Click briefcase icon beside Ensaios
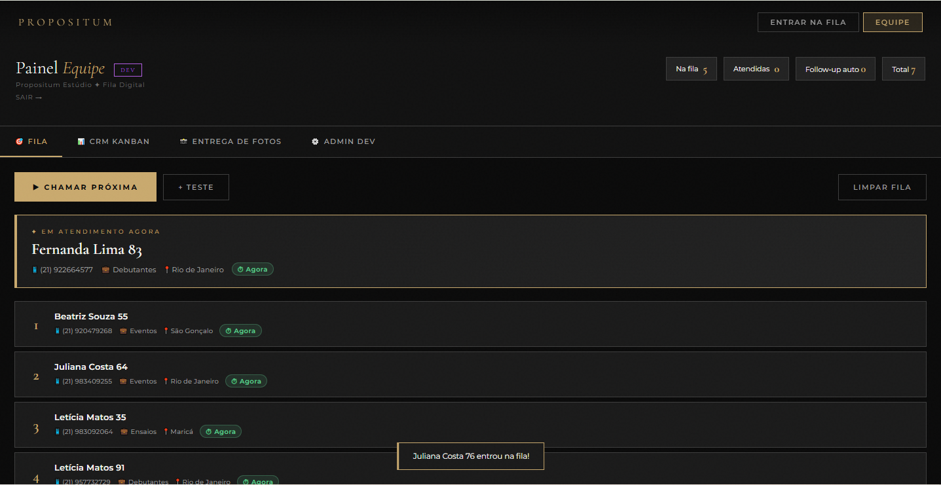 coord(124,432)
